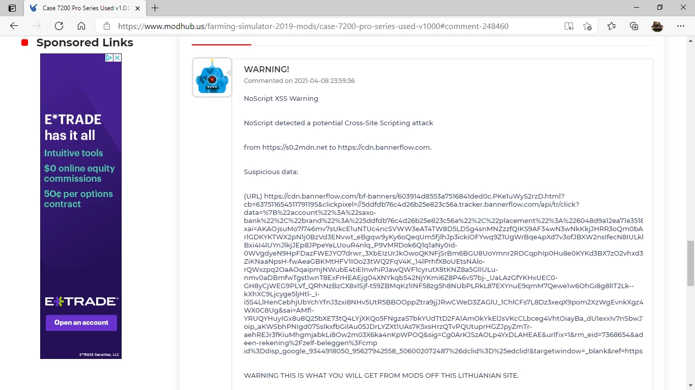The width and height of the screenshot is (695, 390).
Task: Add this page to favorites
Action: click(x=587, y=26)
